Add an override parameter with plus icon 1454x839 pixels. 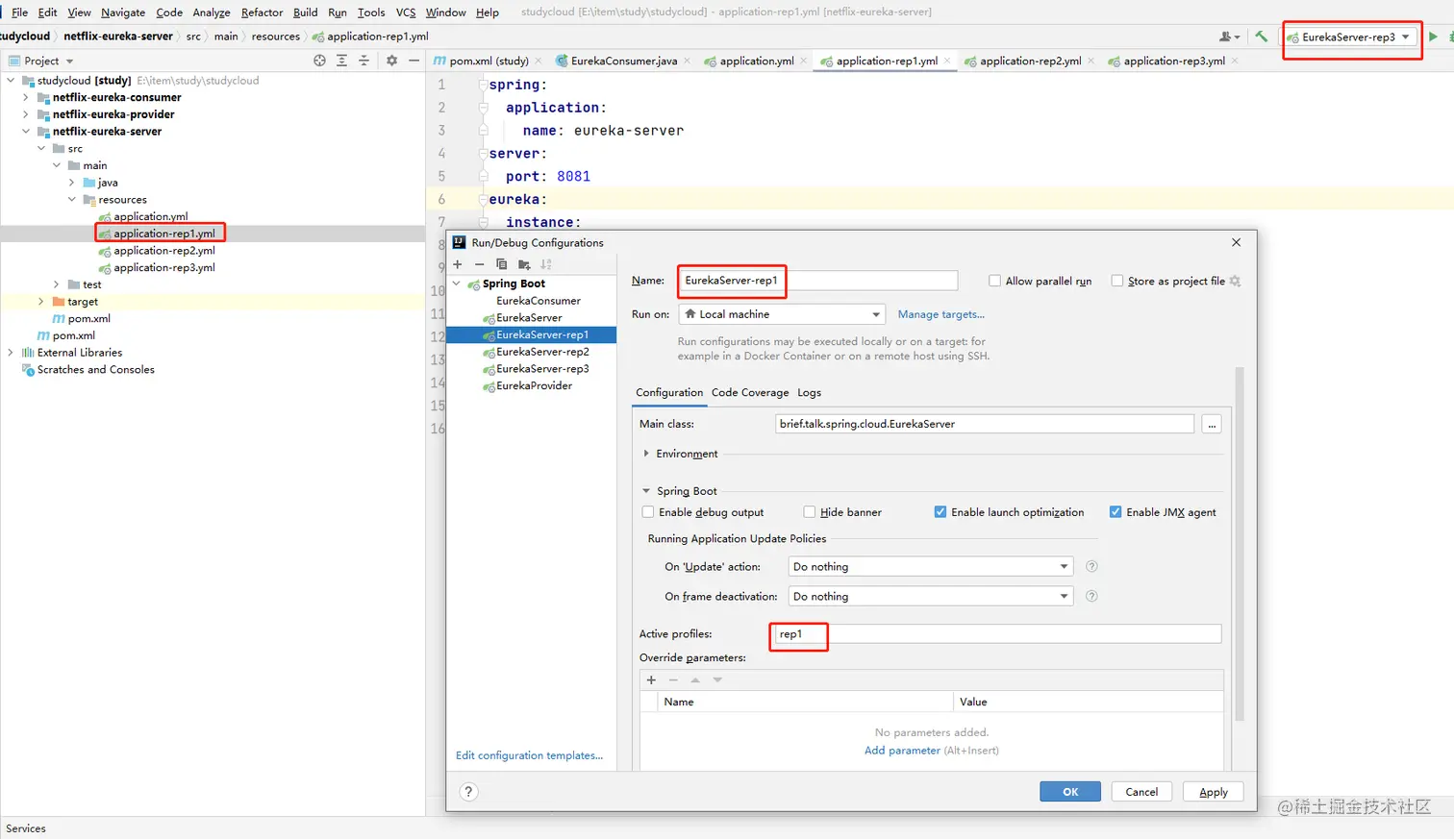coord(651,679)
